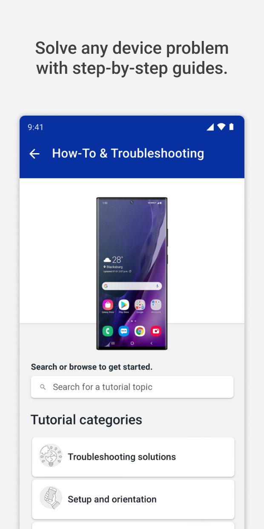The height and width of the screenshot is (529, 264).
Task: Open the Google folder on phone image
Action: (140, 305)
